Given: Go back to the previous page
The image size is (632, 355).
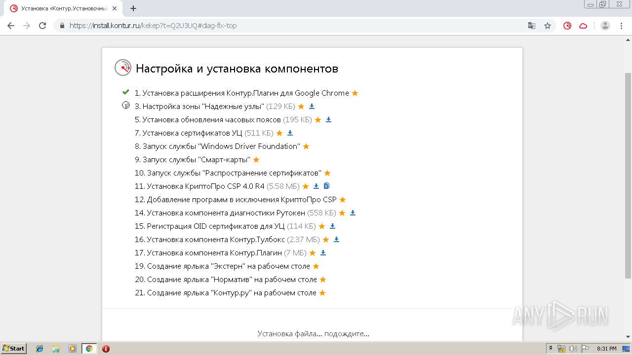Looking at the screenshot, I should (11, 26).
